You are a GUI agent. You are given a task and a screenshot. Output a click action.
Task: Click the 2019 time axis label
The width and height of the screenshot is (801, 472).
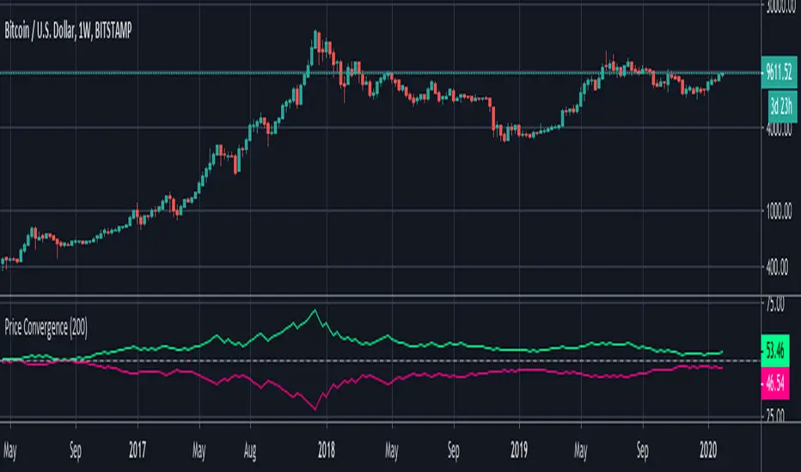[519, 450]
